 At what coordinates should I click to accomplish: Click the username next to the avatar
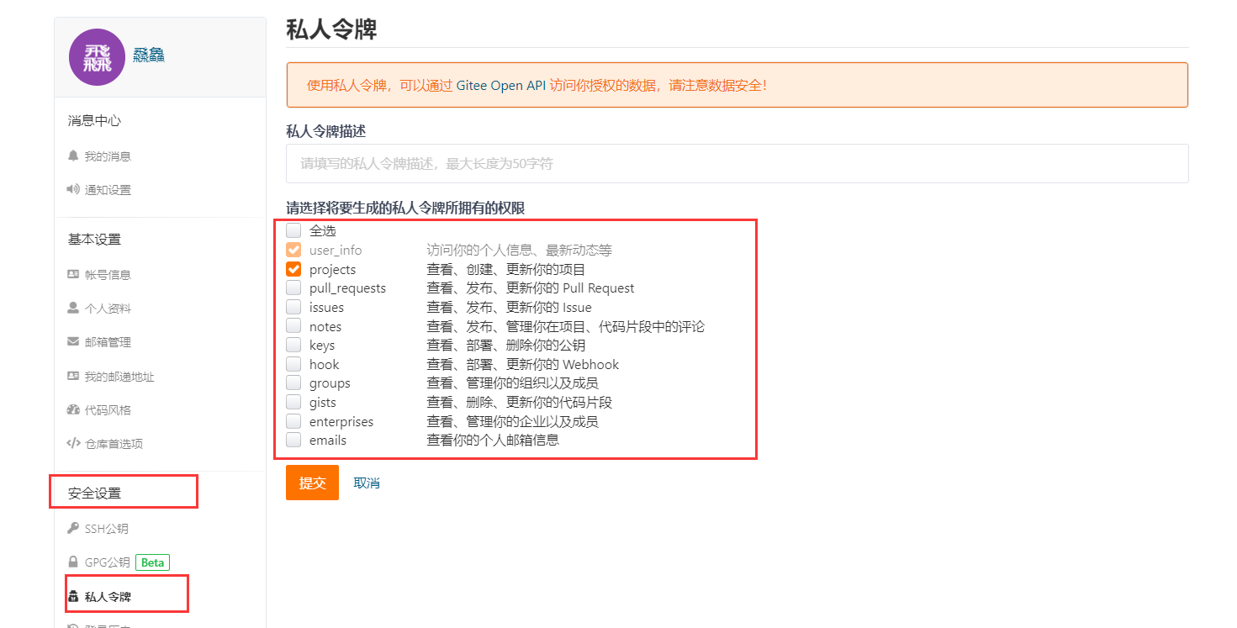(149, 55)
